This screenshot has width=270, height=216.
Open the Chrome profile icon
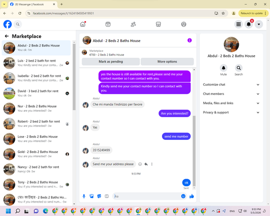pos(234,13)
